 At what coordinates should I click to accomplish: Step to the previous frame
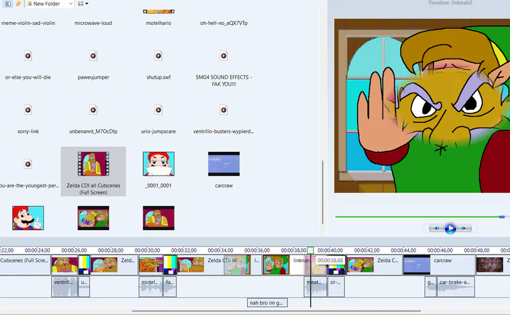[x=436, y=228]
